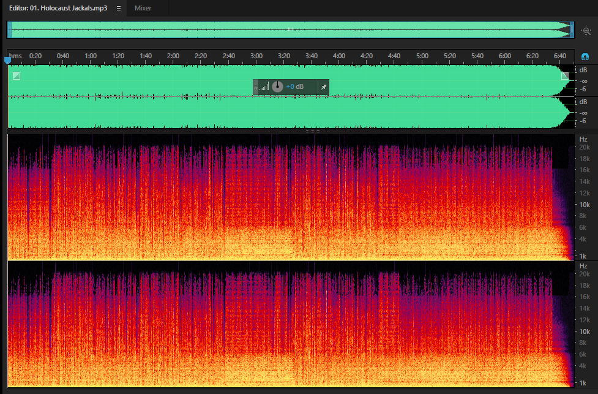Click the left handle of the overview navigator
This screenshot has height=394, width=598.
tap(10, 30)
